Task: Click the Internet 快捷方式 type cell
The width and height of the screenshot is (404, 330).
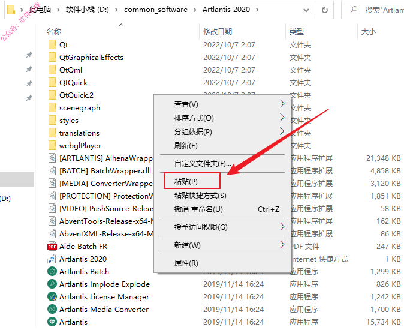Action: point(319,259)
